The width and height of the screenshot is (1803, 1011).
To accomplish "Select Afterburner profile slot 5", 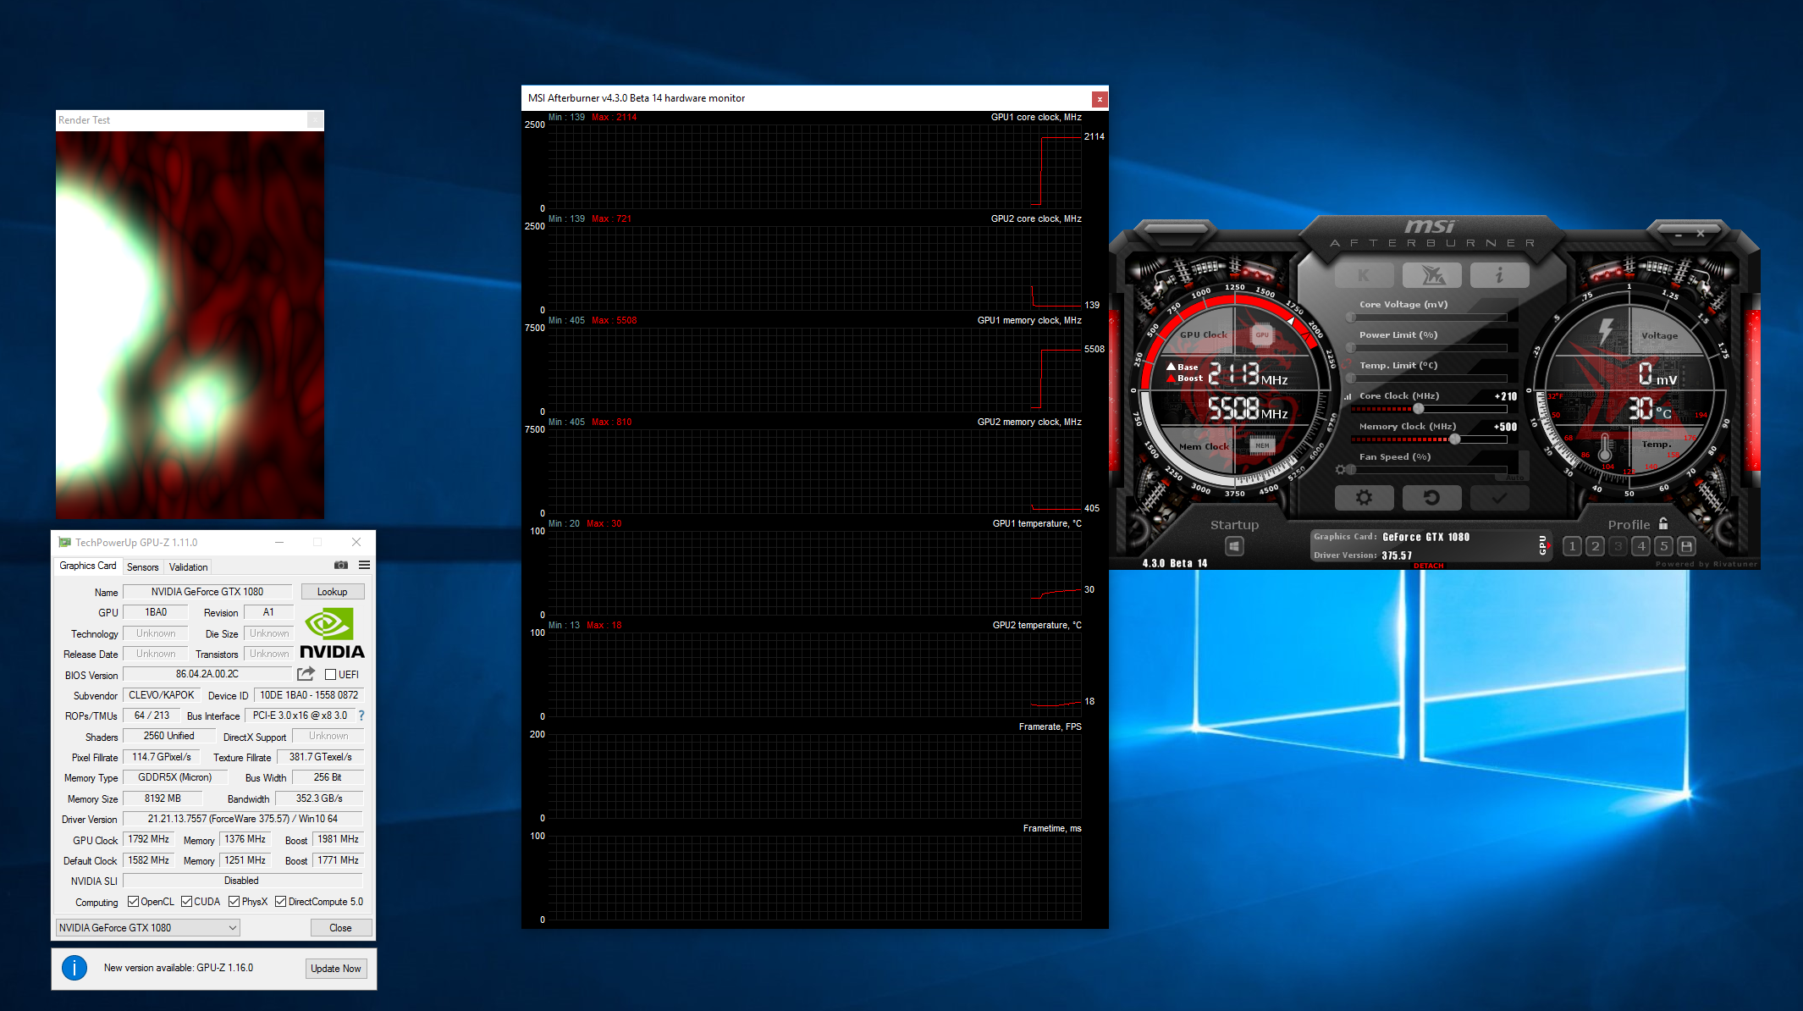I will point(1663,546).
